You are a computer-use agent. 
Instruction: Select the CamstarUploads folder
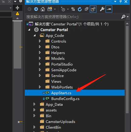click(x=60, y=122)
